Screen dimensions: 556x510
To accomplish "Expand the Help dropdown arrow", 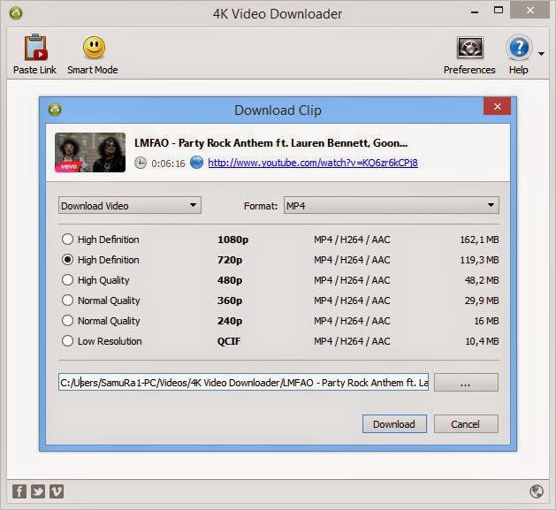I will (541, 54).
